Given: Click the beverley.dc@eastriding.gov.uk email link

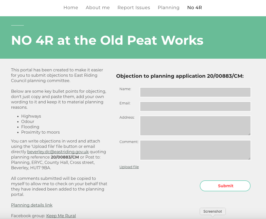Looking at the screenshot, I should [58, 152].
